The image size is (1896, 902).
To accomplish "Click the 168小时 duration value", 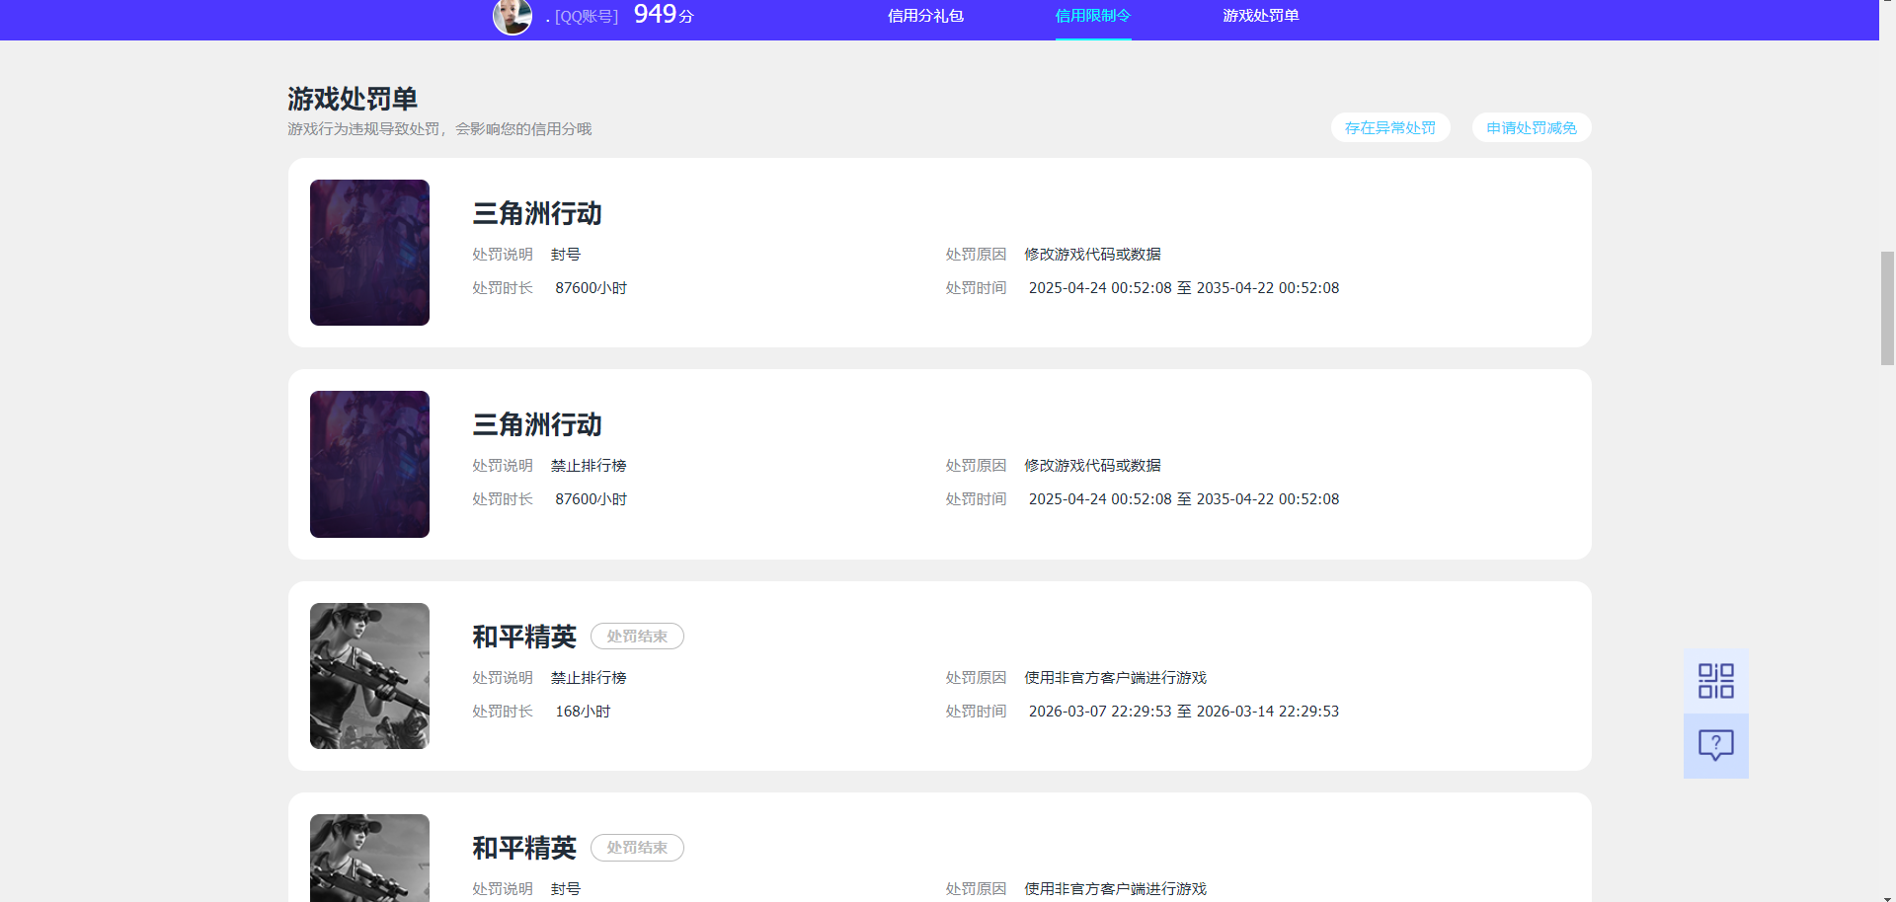I will pyautogui.click(x=584, y=712).
